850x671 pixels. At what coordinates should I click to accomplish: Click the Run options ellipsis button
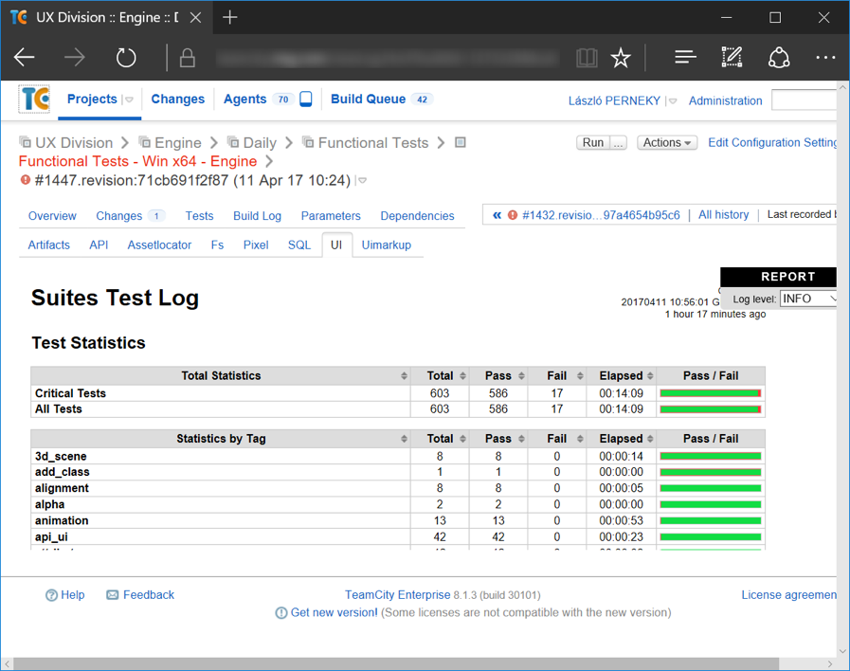coord(618,142)
